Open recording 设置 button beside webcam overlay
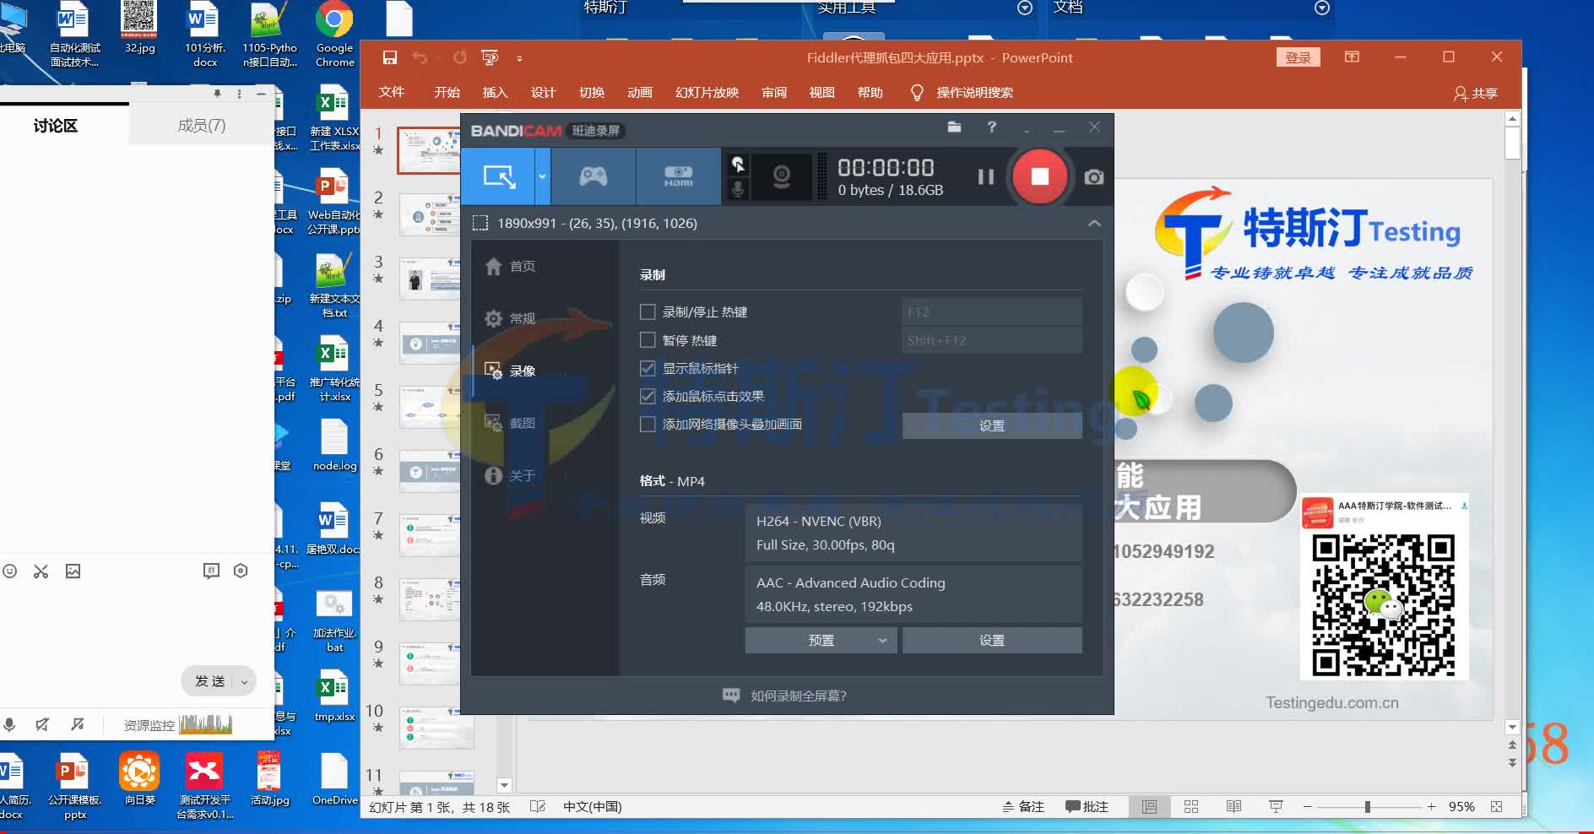 (992, 425)
